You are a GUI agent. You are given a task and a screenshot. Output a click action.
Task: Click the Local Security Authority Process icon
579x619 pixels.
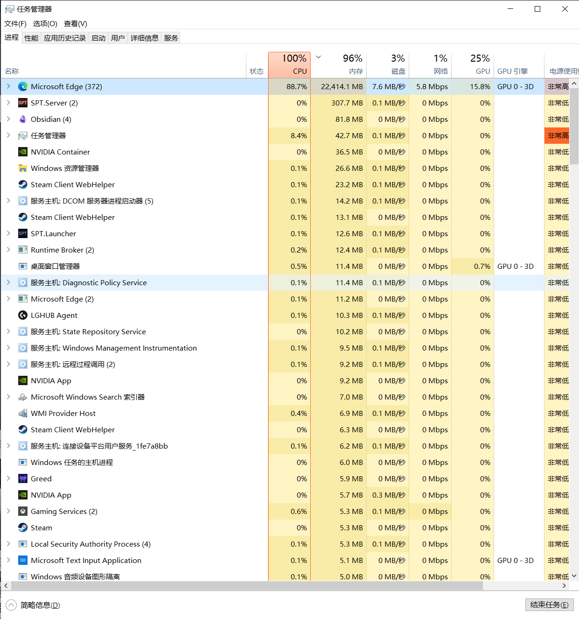point(23,544)
